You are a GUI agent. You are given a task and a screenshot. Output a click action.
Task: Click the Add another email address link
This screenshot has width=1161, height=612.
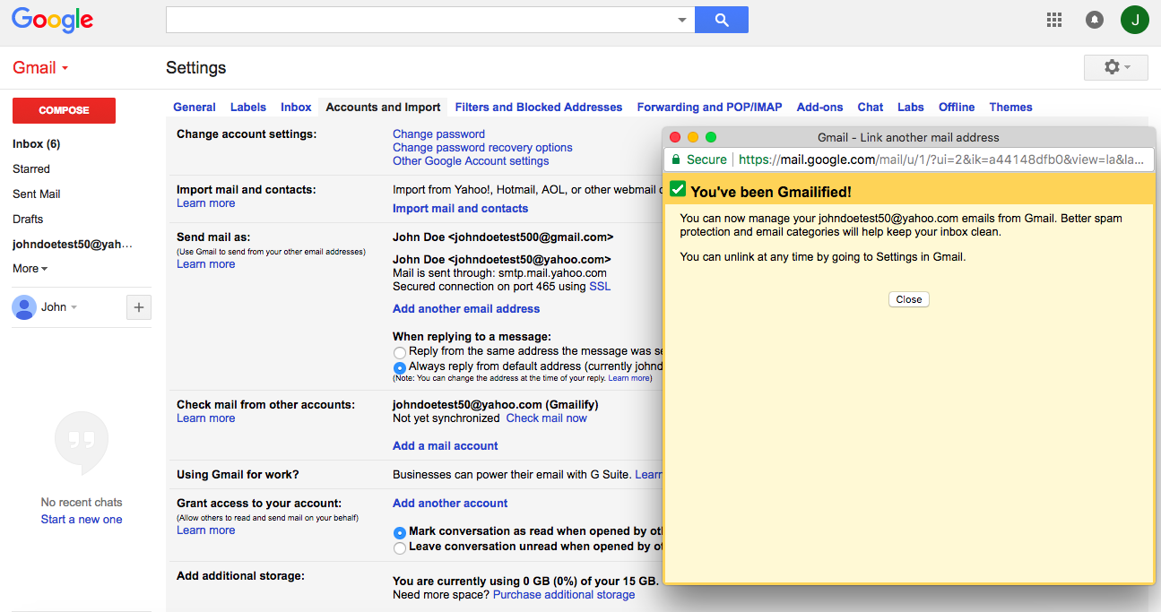(x=466, y=309)
